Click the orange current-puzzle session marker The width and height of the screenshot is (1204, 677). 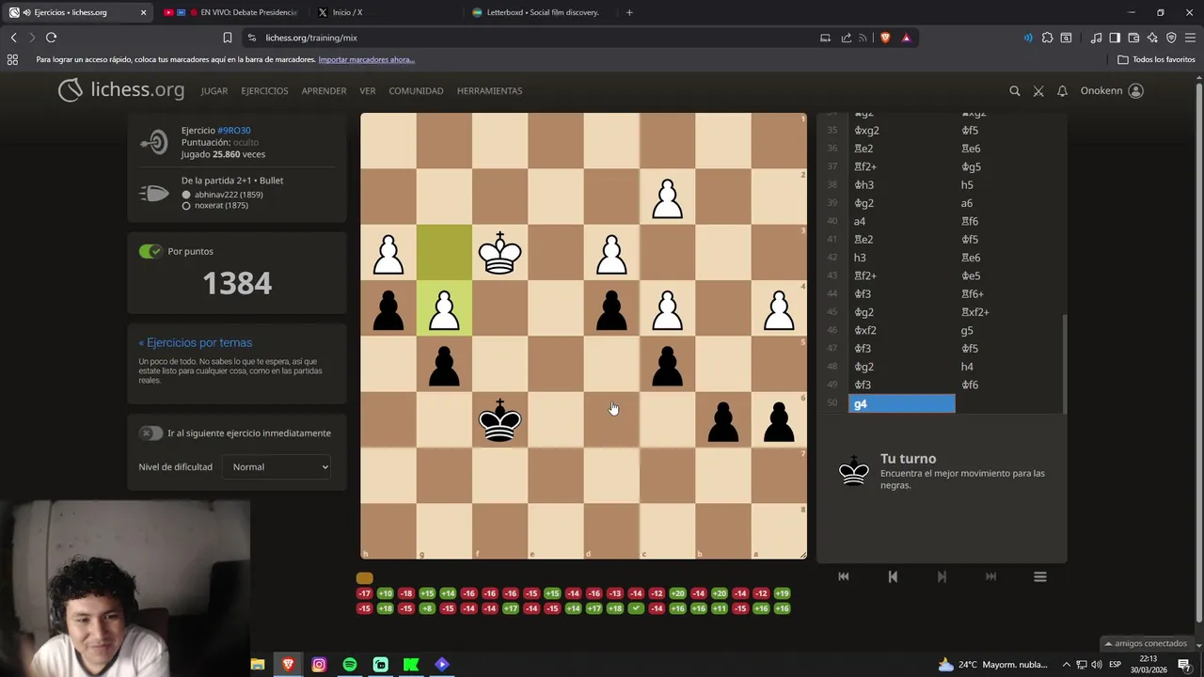(365, 578)
